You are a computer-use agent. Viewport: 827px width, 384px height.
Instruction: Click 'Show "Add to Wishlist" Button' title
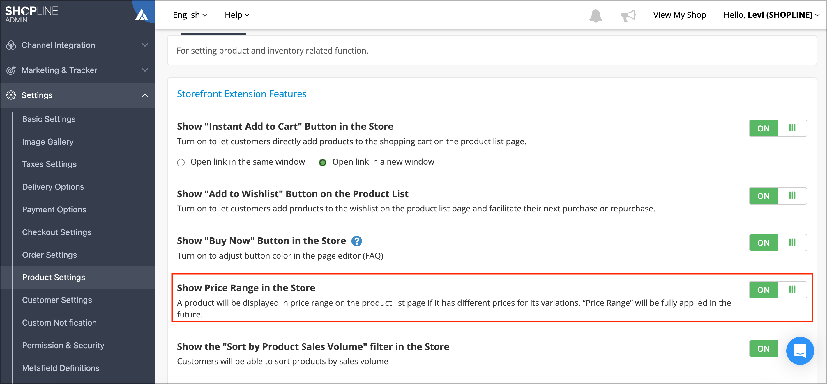[x=292, y=194]
